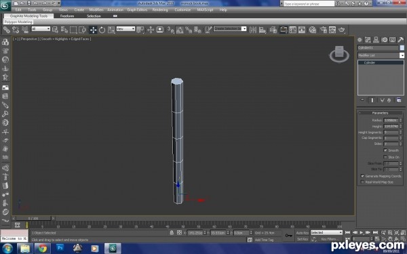The image size is (407, 254).
Task: Click the Unlink Selection icon
Action: point(16,30)
